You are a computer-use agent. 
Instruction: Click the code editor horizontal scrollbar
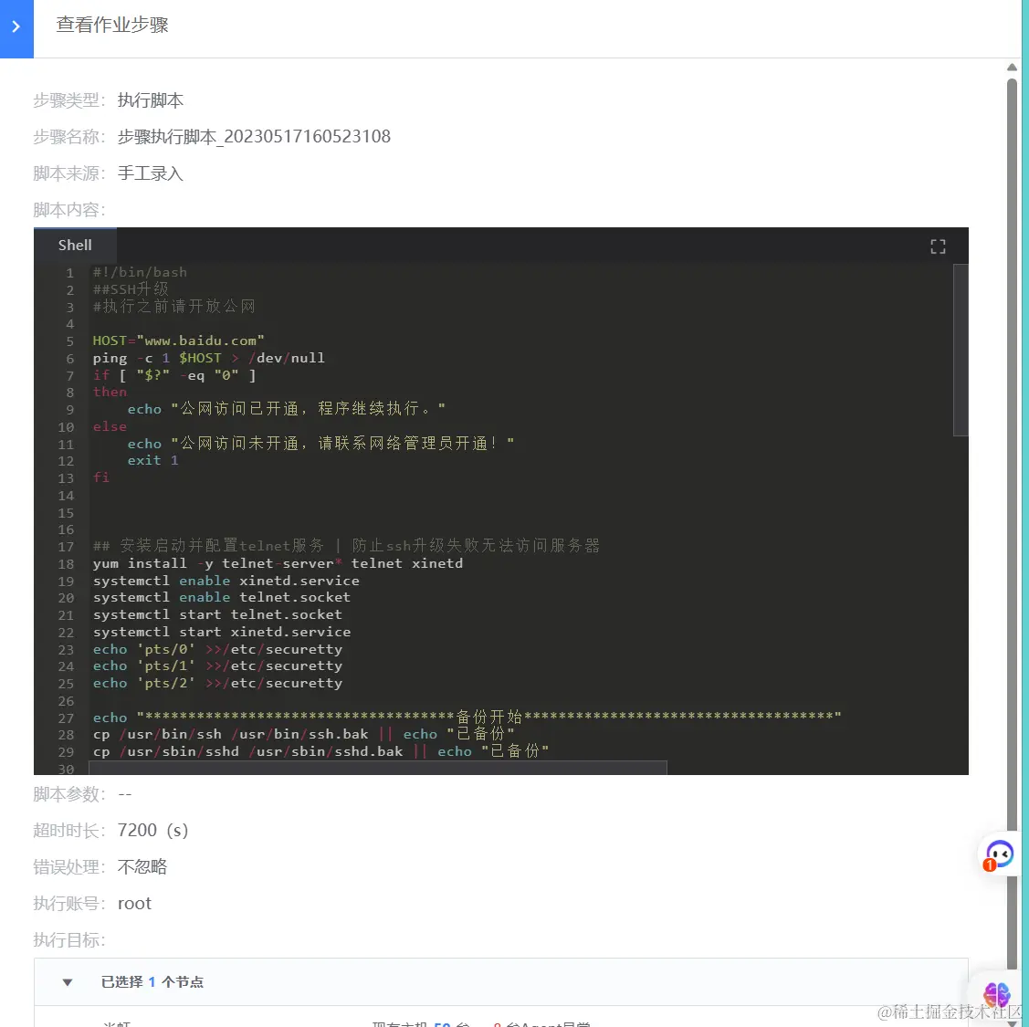coord(379,768)
